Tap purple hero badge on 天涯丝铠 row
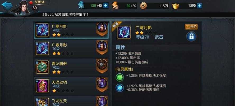Screen dimensions: 235x106 [102, 85]
